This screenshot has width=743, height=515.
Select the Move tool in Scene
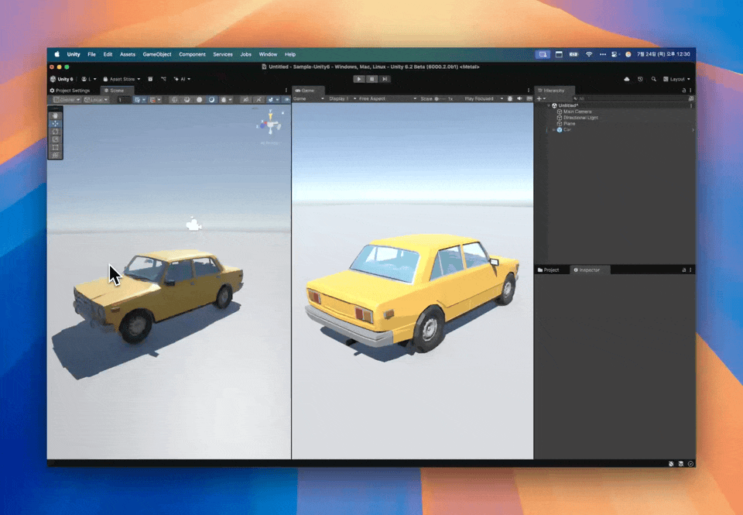(56, 123)
